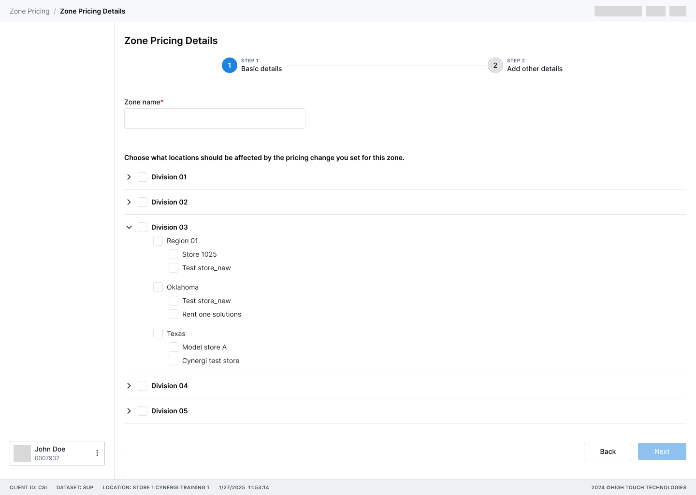The image size is (696, 495).
Task: Expand Division 04 locations list
Action: click(129, 386)
